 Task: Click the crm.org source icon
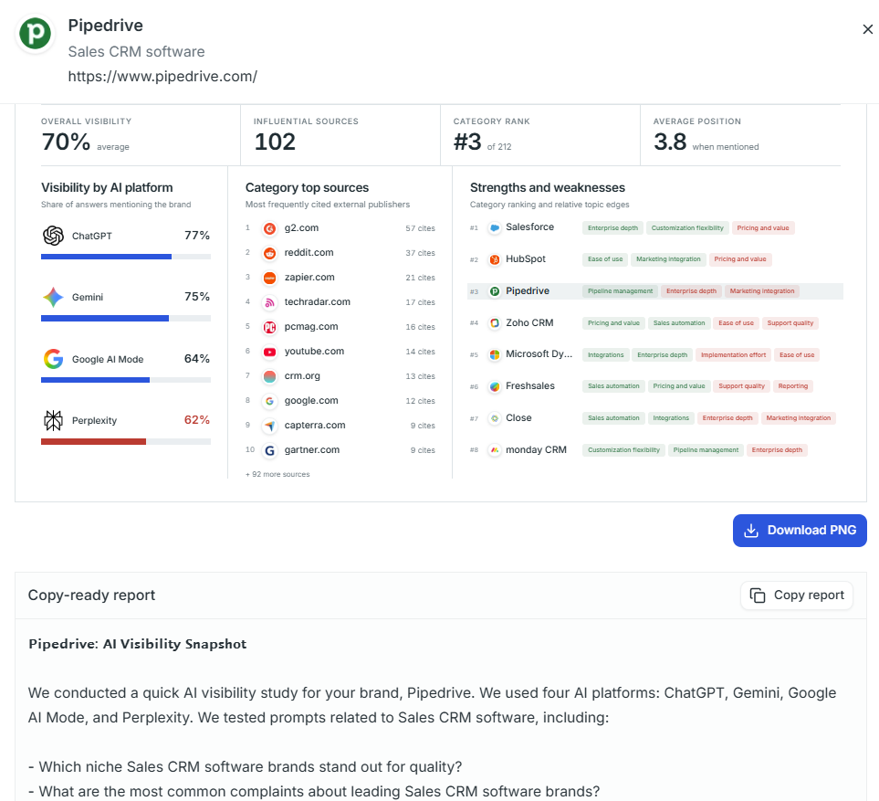point(269,376)
